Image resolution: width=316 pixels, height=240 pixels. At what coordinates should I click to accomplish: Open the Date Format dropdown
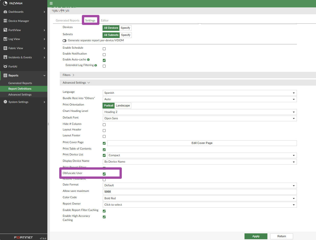[x=200, y=185]
